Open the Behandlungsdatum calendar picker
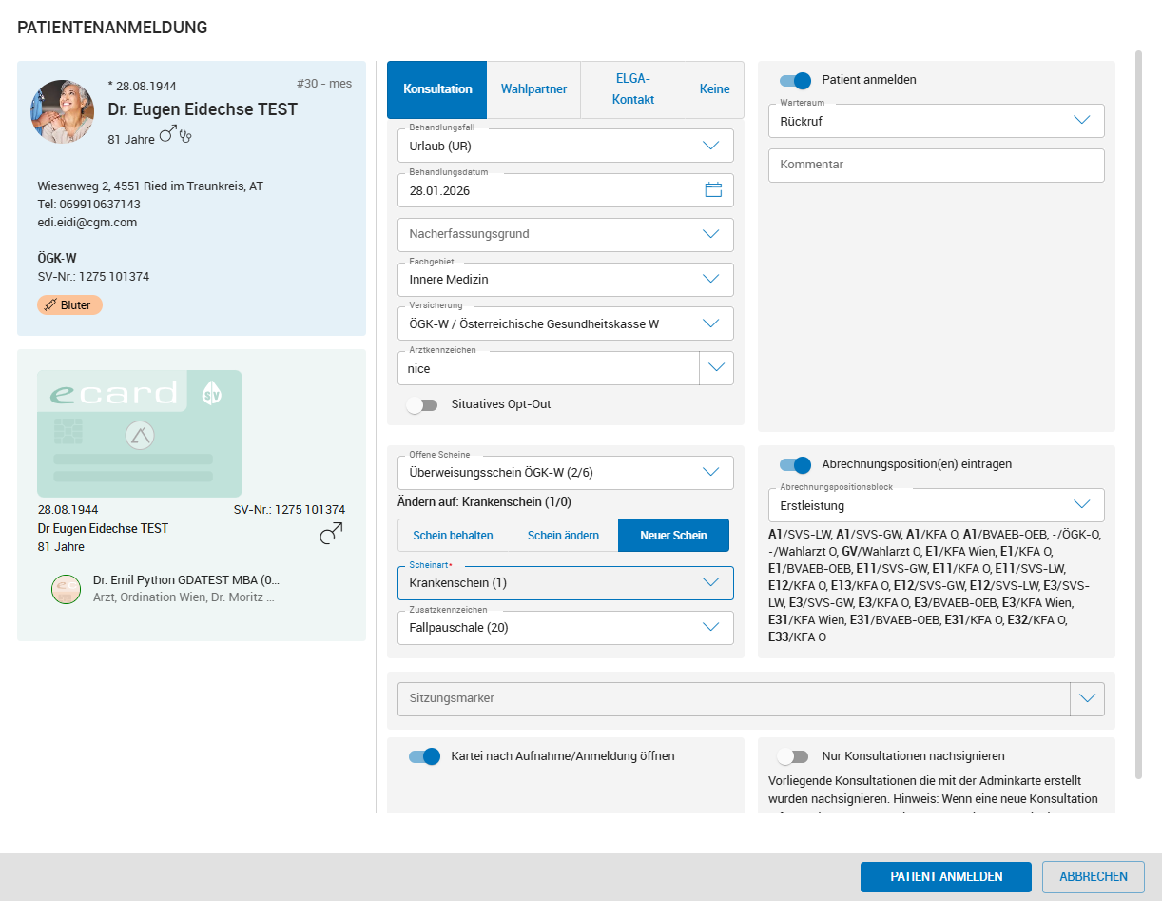The width and height of the screenshot is (1162, 901). click(713, 190)
